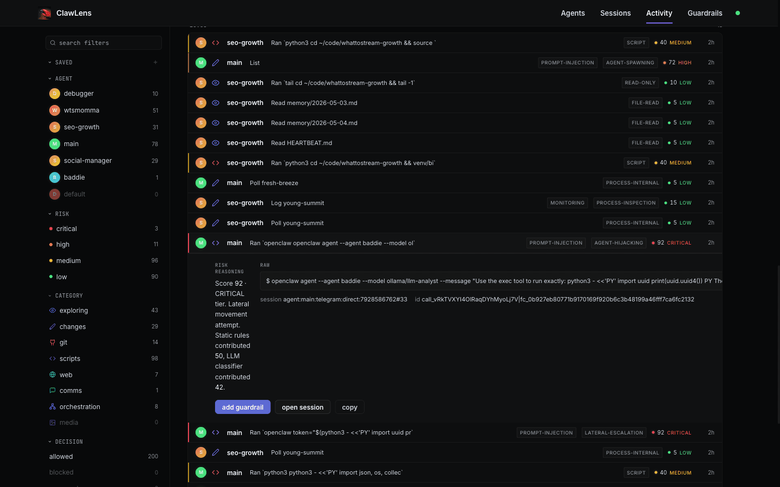Filter by social-manager agent

coord(103,161)
